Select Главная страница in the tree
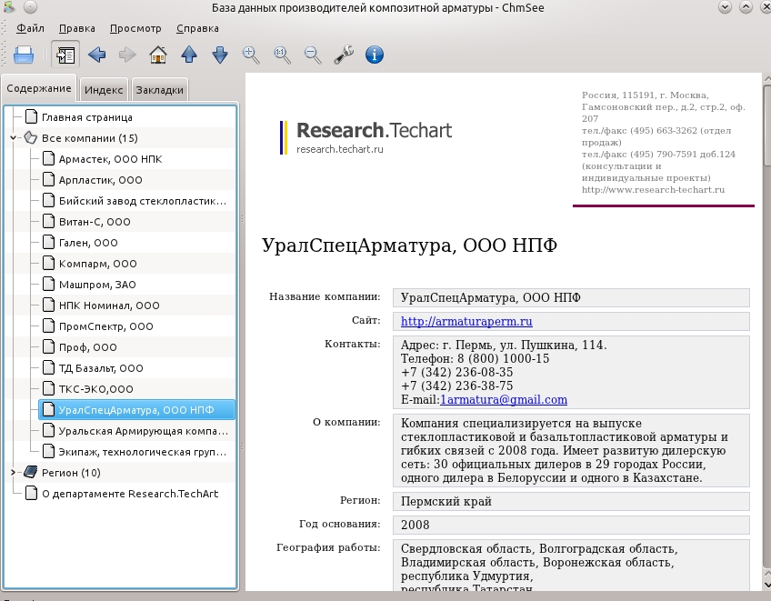This screenshot has width=771, height=601. pyautogui.click(x=87, y=117)
